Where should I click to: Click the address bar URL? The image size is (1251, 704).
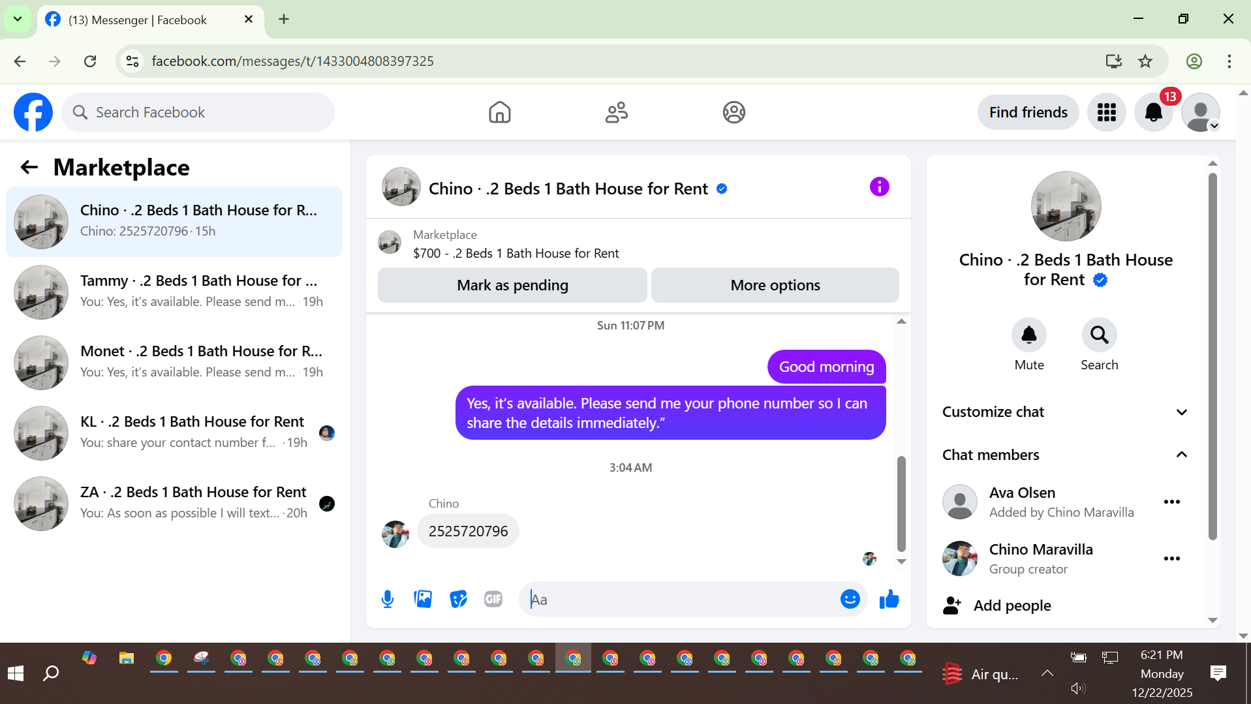tap(292, 61)
